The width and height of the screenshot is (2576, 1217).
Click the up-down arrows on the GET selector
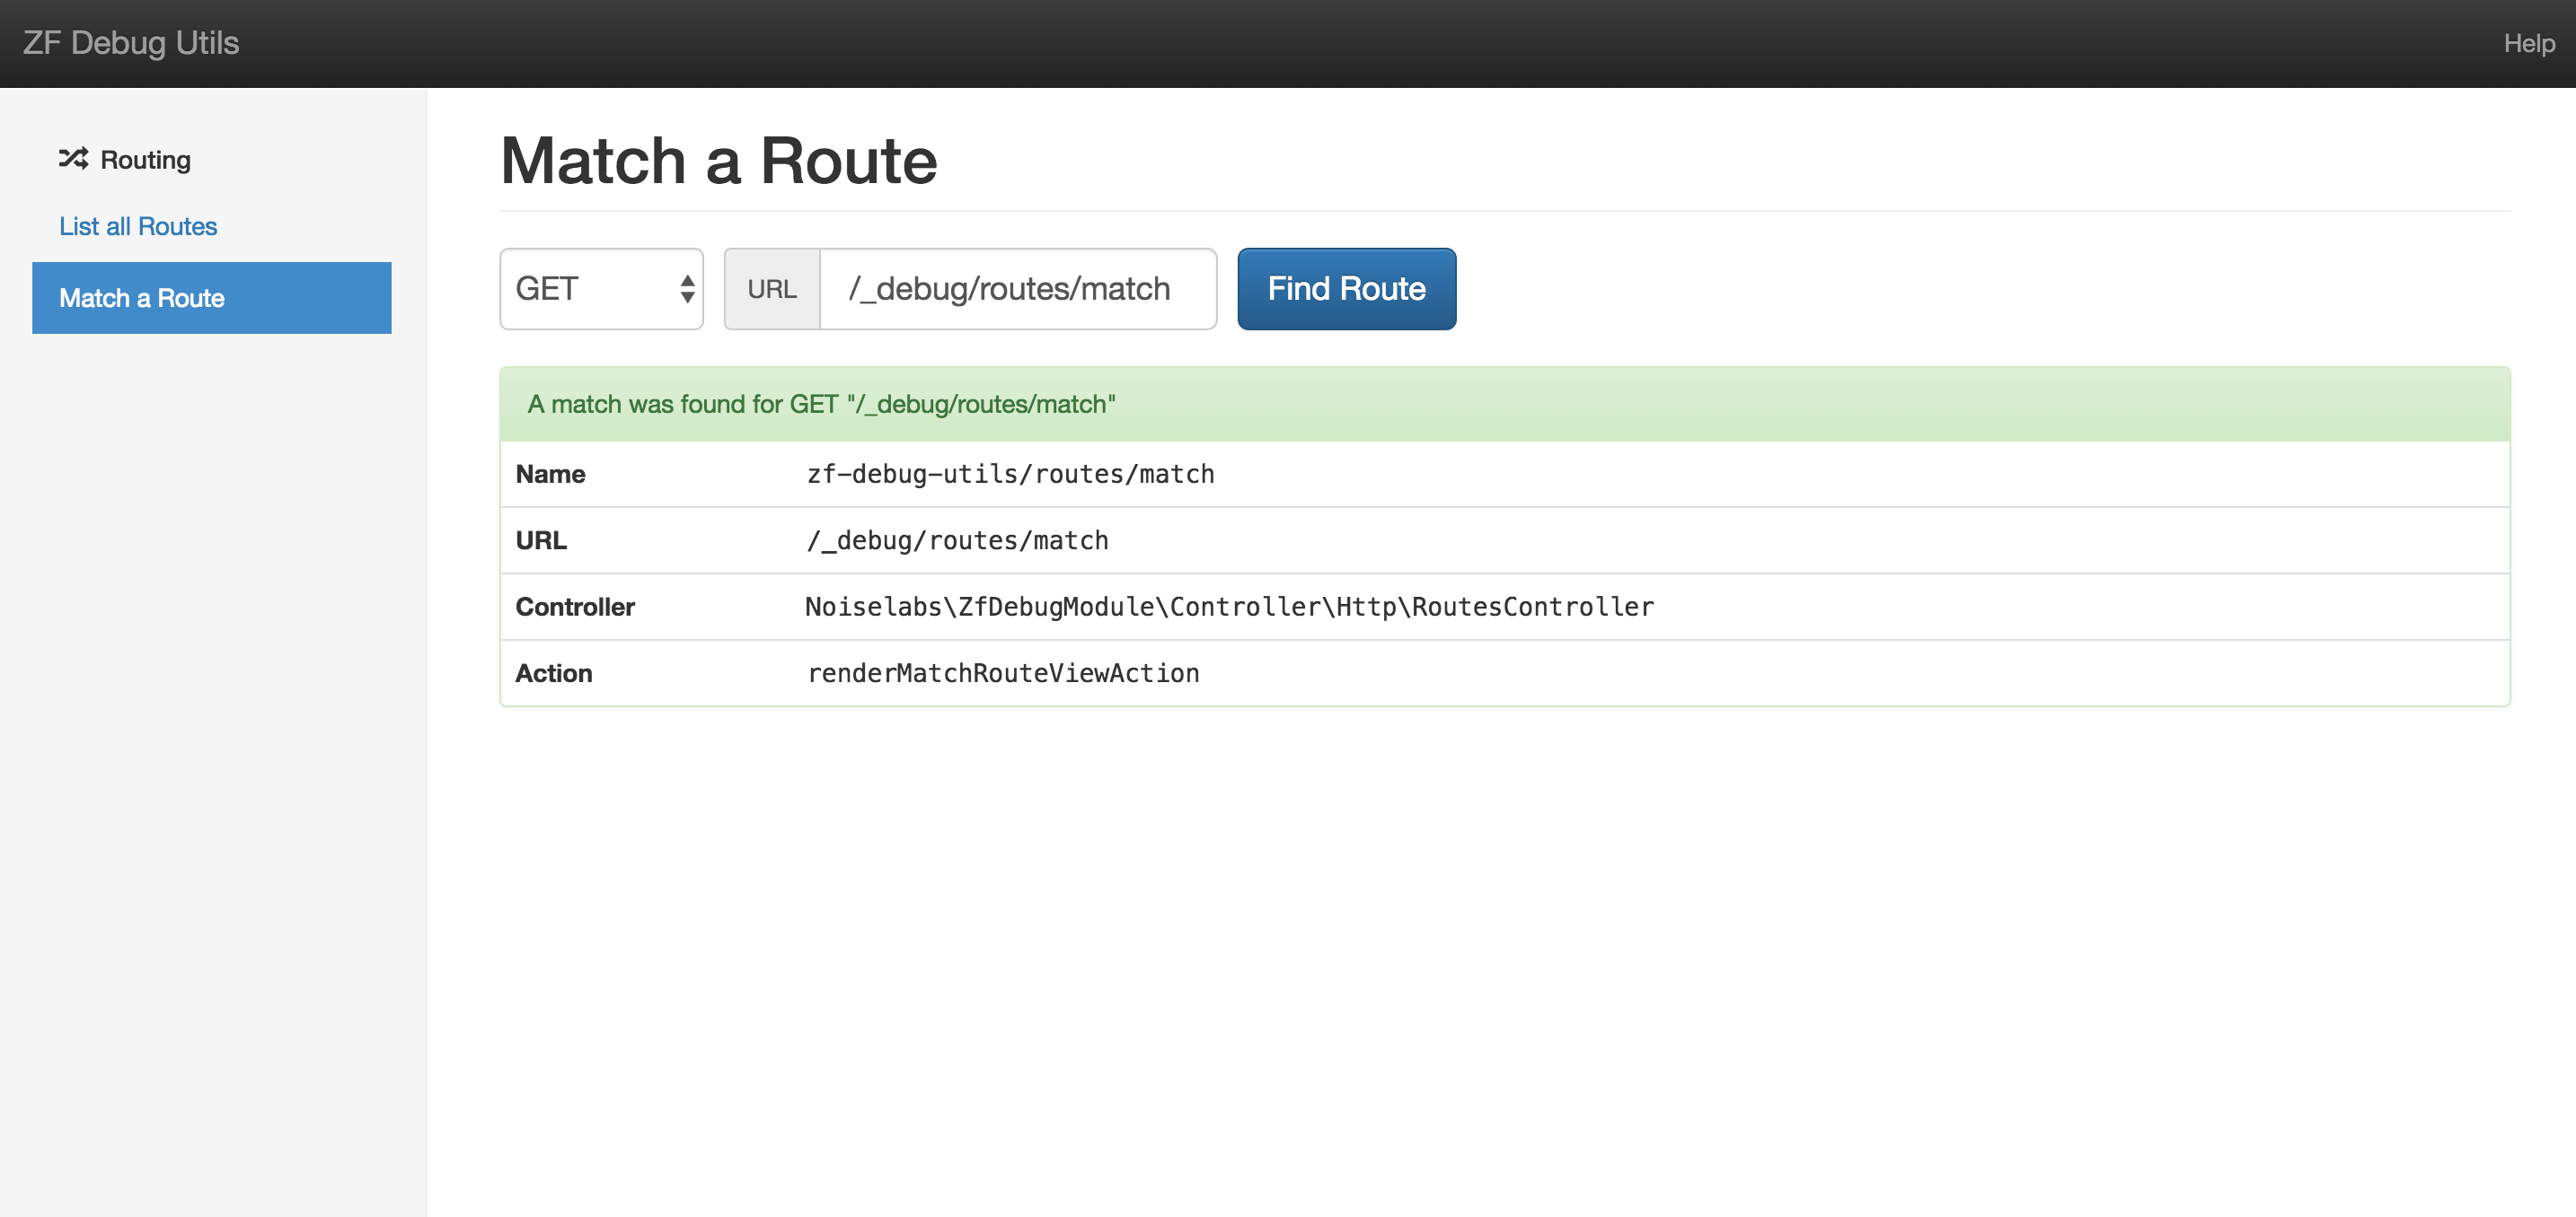click(686, 289)
